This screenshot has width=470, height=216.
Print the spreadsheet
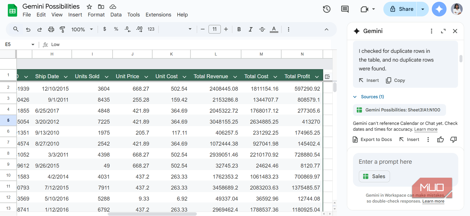pos(51,29)
